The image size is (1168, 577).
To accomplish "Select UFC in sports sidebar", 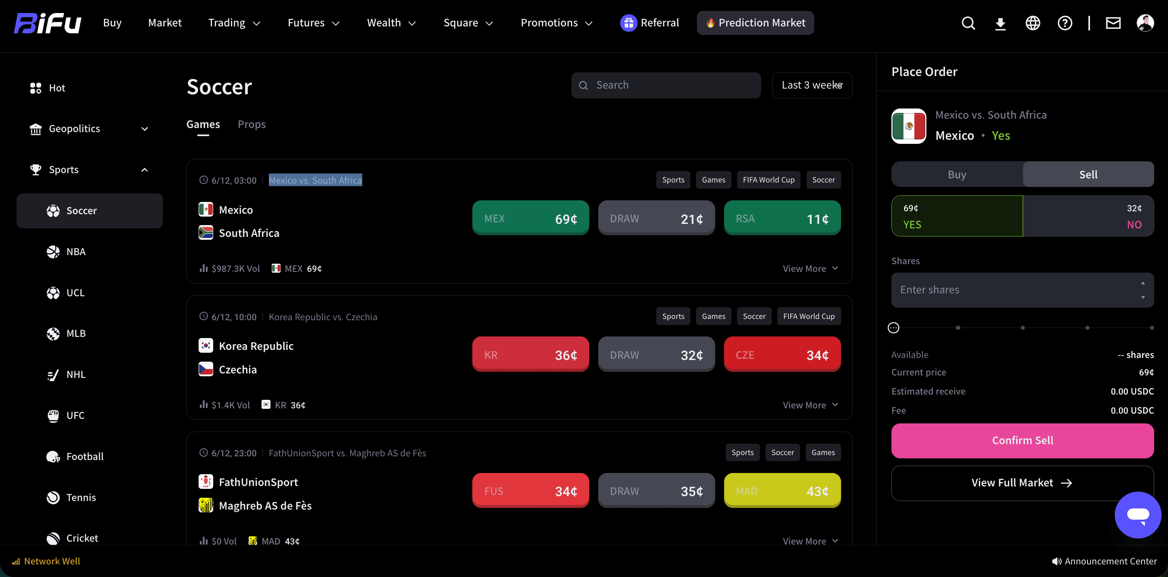I will click(89, 416).
